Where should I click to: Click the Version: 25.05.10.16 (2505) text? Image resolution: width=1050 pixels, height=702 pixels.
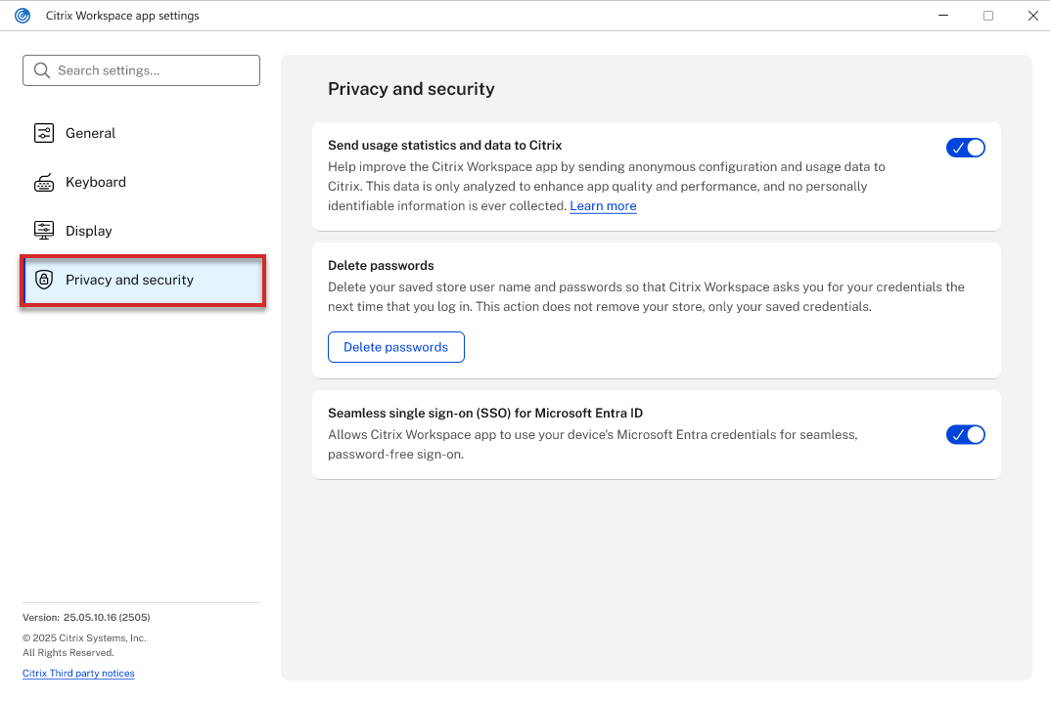pos(86,618)
